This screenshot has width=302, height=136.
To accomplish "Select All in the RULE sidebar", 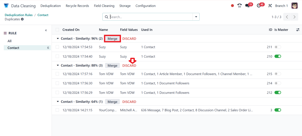I will tap(10, 41).
